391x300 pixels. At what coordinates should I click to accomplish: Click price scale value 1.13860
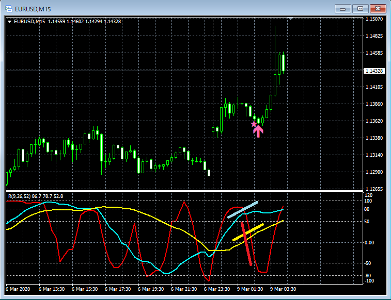coord(374,104)
